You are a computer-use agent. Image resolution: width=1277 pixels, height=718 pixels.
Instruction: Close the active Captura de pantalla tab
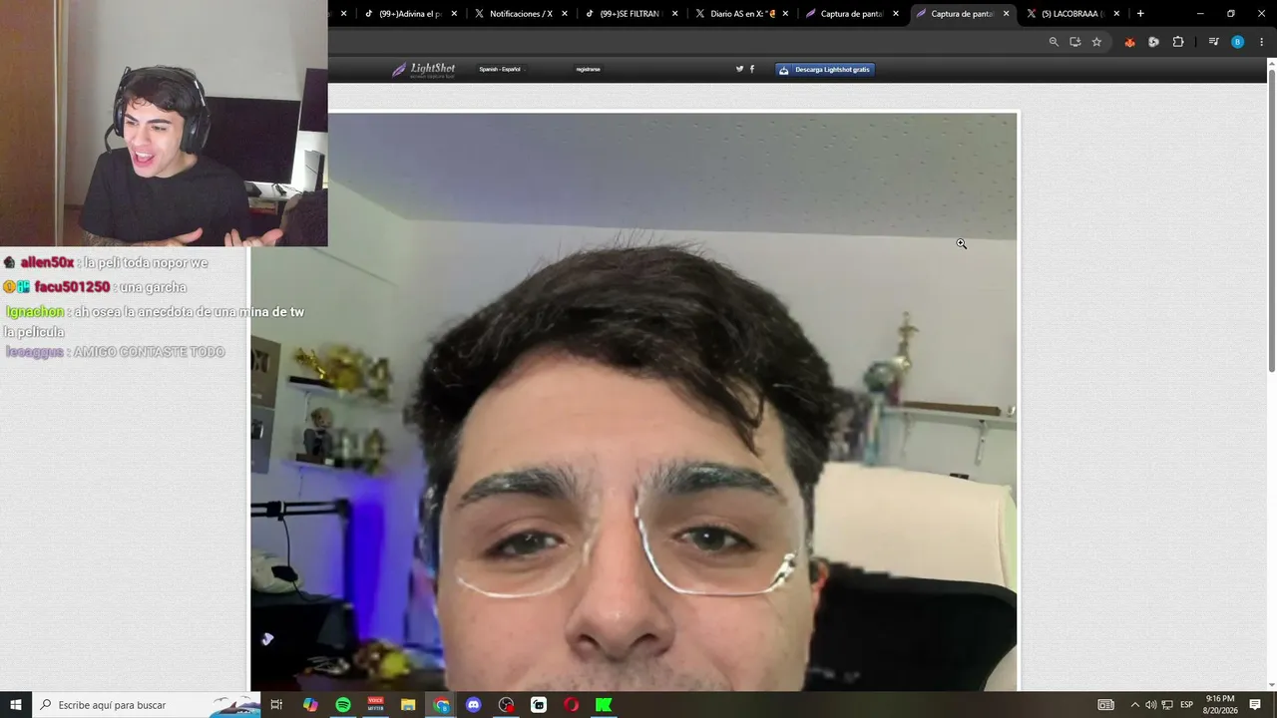pyautogui.click(x=1006, y=14)
